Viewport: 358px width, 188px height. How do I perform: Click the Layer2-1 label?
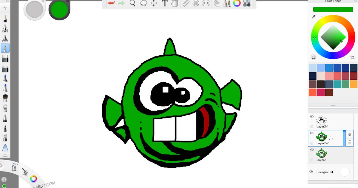click(x=322, y=127)
